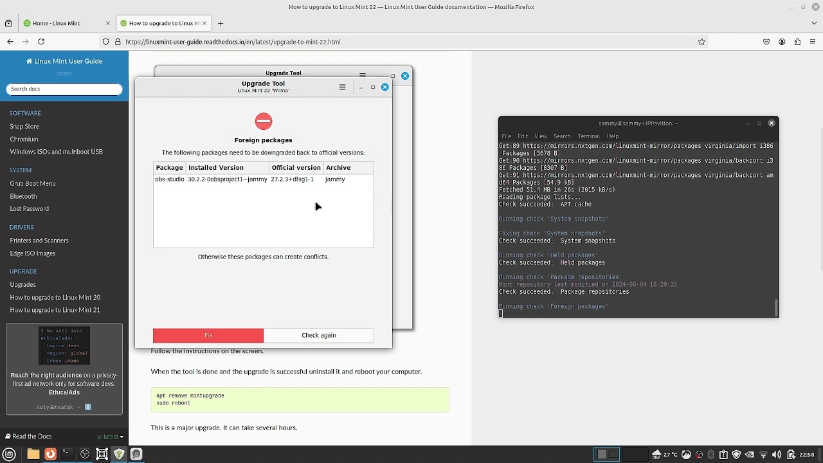Screen dimensions: 823x463
Task: Click the Official version column header
Action: tap(296, 168)
